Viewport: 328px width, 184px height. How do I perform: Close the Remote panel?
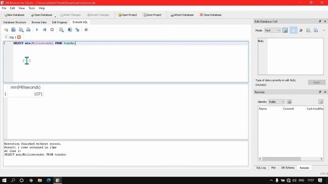point(325,92)
